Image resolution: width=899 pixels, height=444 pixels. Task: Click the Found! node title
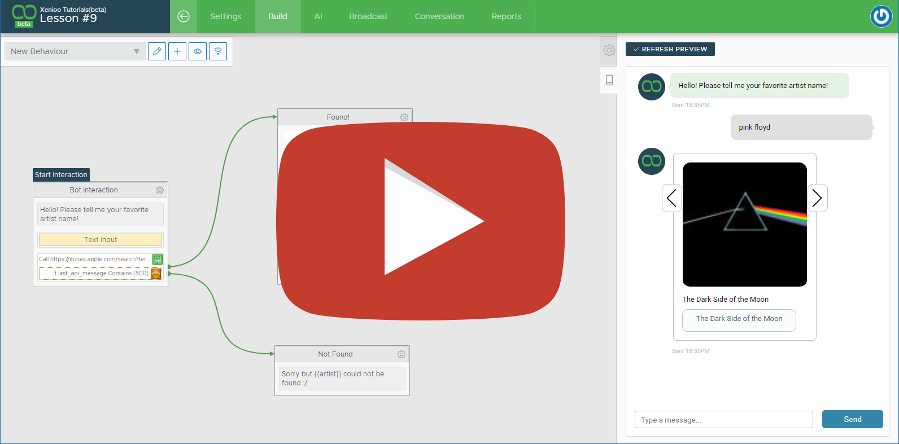338,117
